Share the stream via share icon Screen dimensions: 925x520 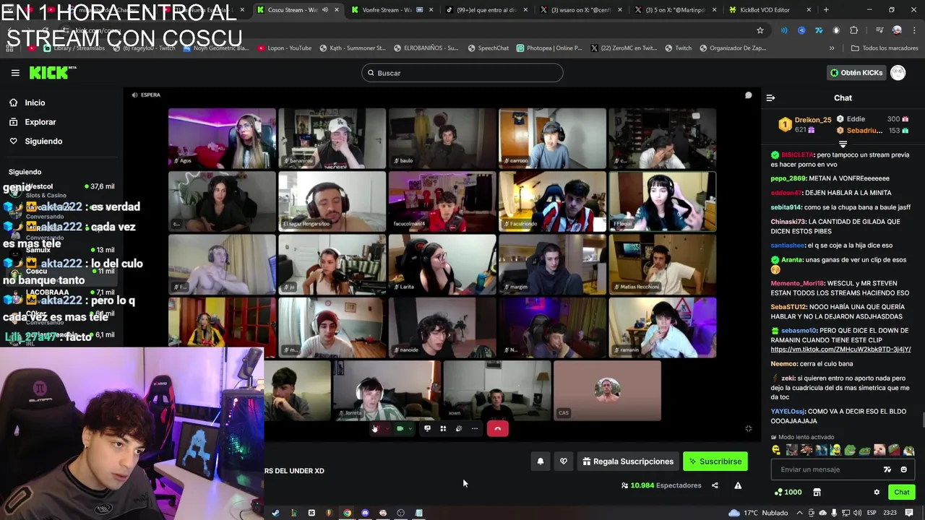click(715, 485)
